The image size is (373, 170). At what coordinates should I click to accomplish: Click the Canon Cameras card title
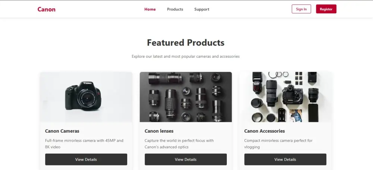[x=62, y=131]
